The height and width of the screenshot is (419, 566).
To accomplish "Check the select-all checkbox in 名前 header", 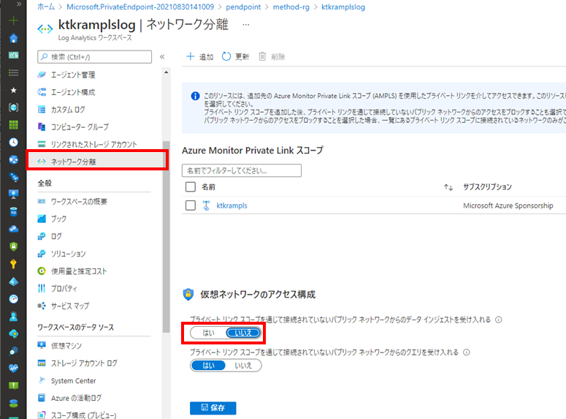I will [190, 187].
